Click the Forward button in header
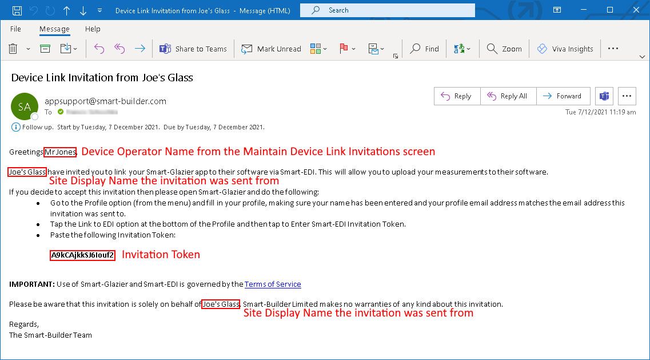 pos(563,96)
